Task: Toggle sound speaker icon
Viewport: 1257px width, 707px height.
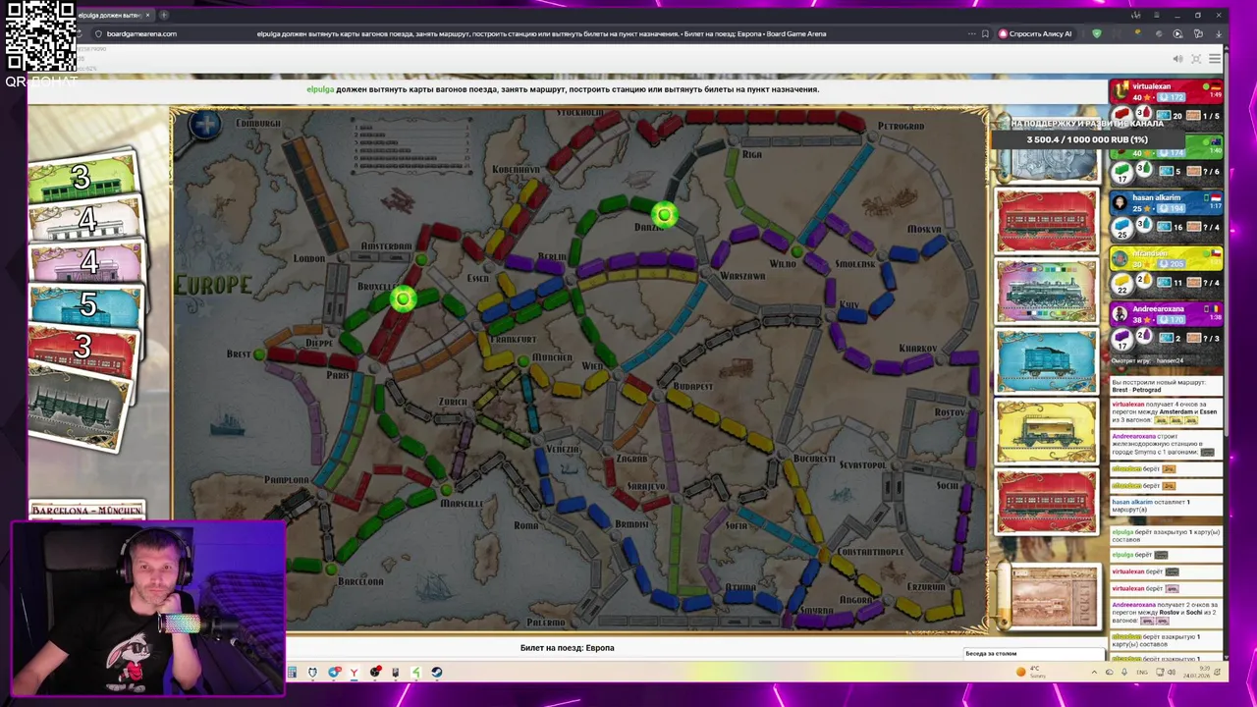Action: 1177,59
